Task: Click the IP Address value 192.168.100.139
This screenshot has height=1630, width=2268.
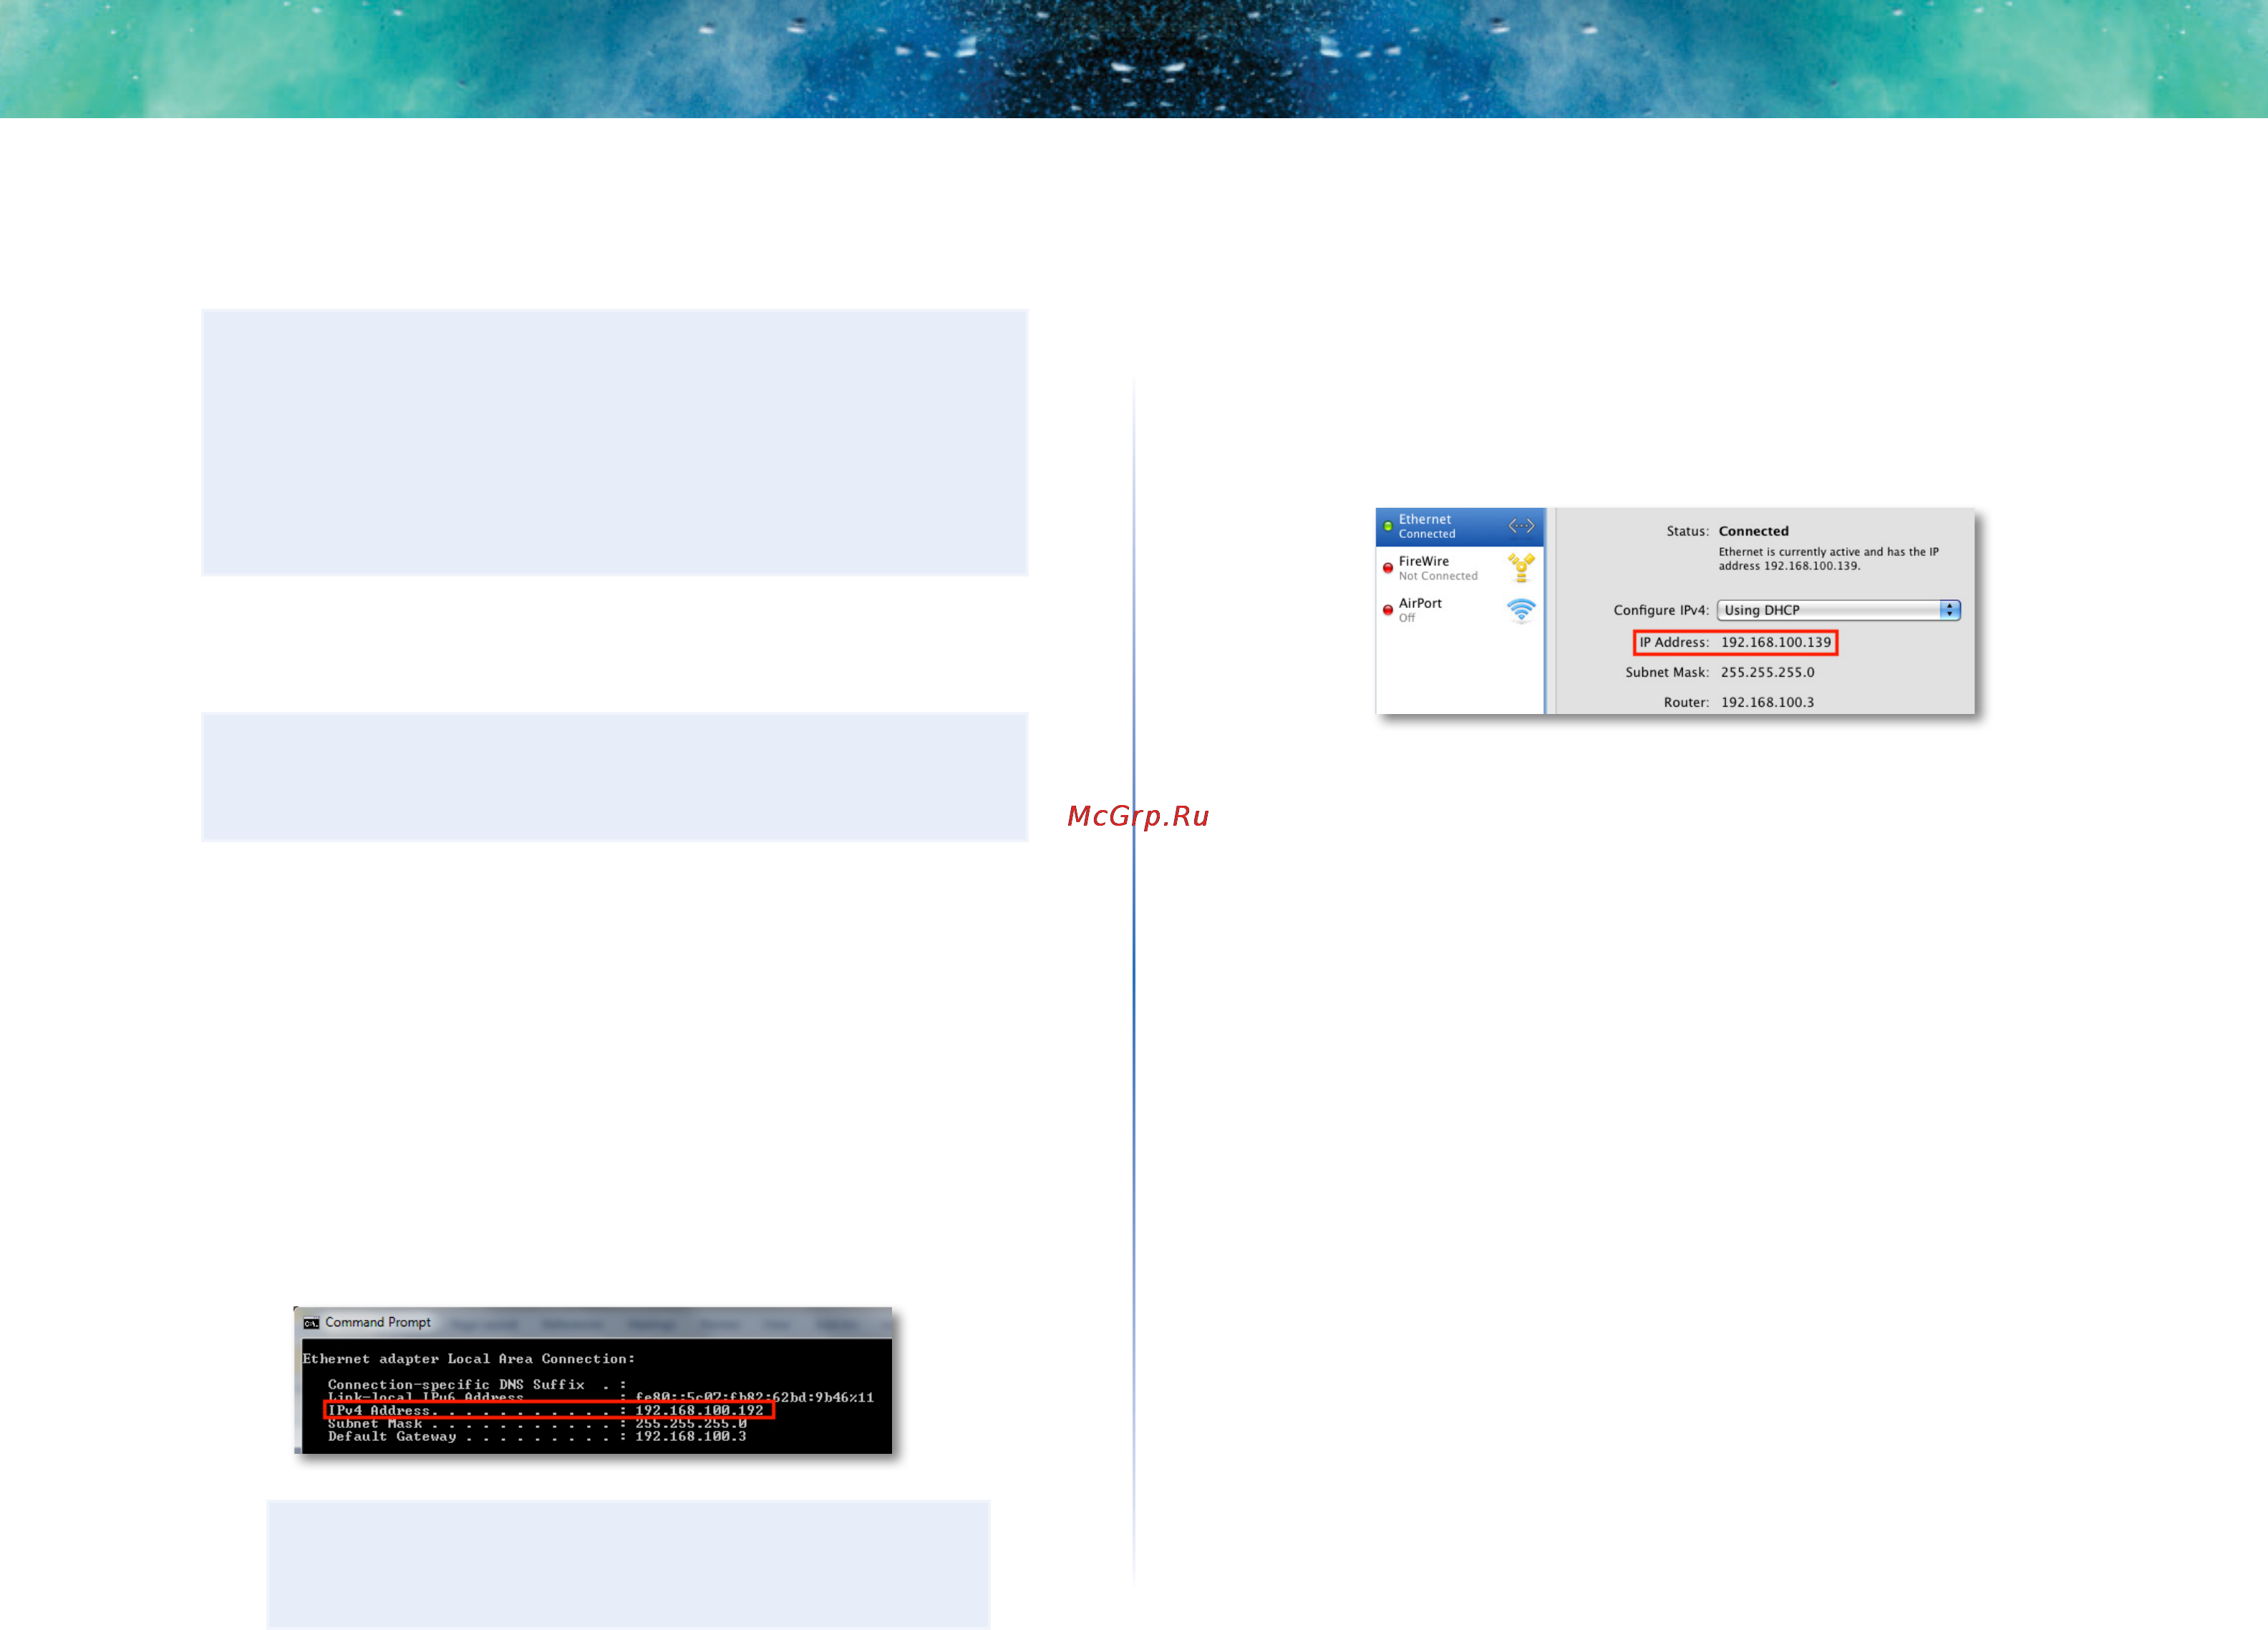Action: (x=1776, y=642)
